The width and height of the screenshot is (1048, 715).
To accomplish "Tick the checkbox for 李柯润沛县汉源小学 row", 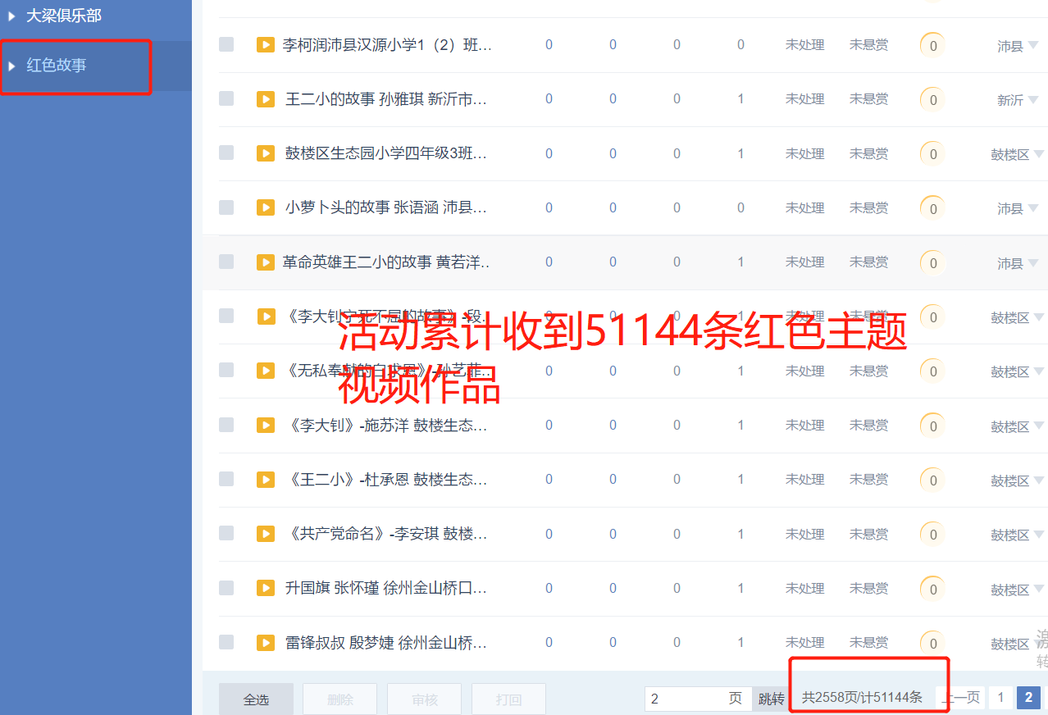I will tap(226, 44).
